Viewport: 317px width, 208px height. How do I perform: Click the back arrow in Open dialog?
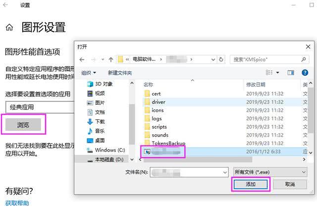(82, 59)
